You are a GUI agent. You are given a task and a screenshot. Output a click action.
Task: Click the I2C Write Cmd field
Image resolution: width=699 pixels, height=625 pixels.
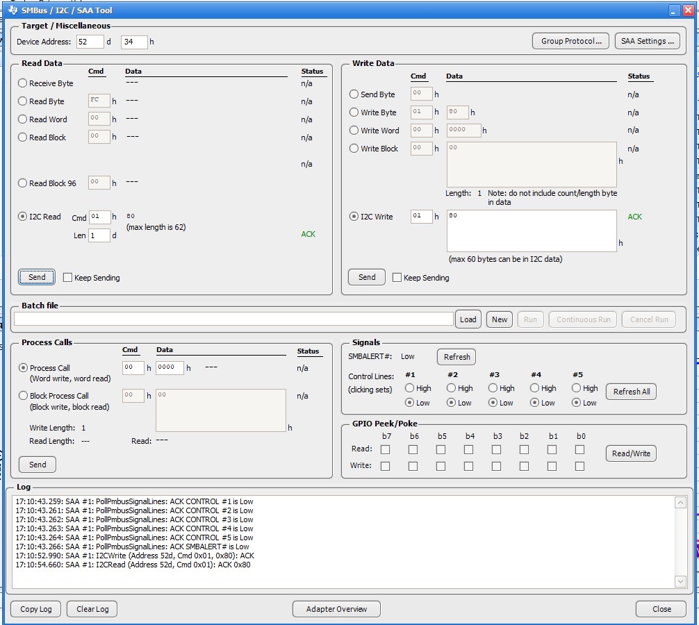[x=422, y=217]
